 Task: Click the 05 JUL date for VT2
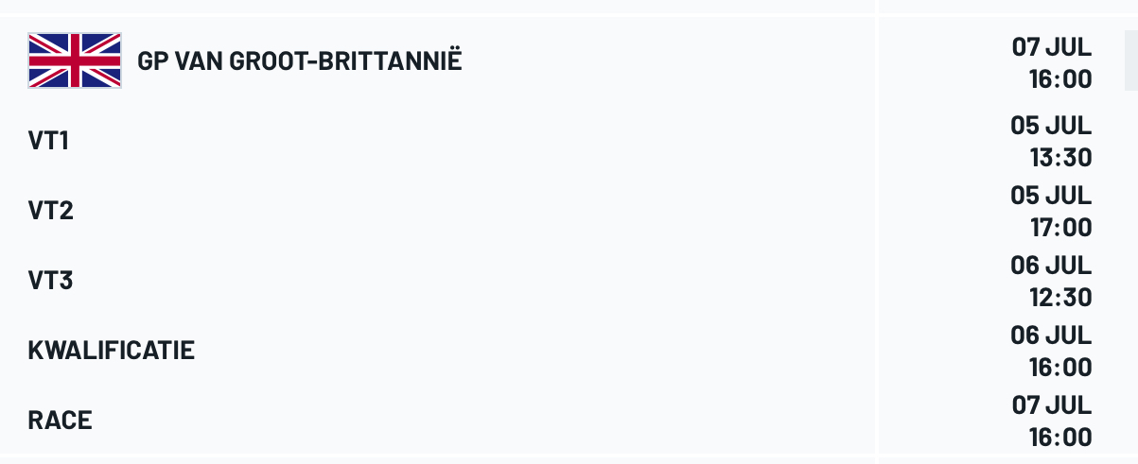pos(1051,196)
